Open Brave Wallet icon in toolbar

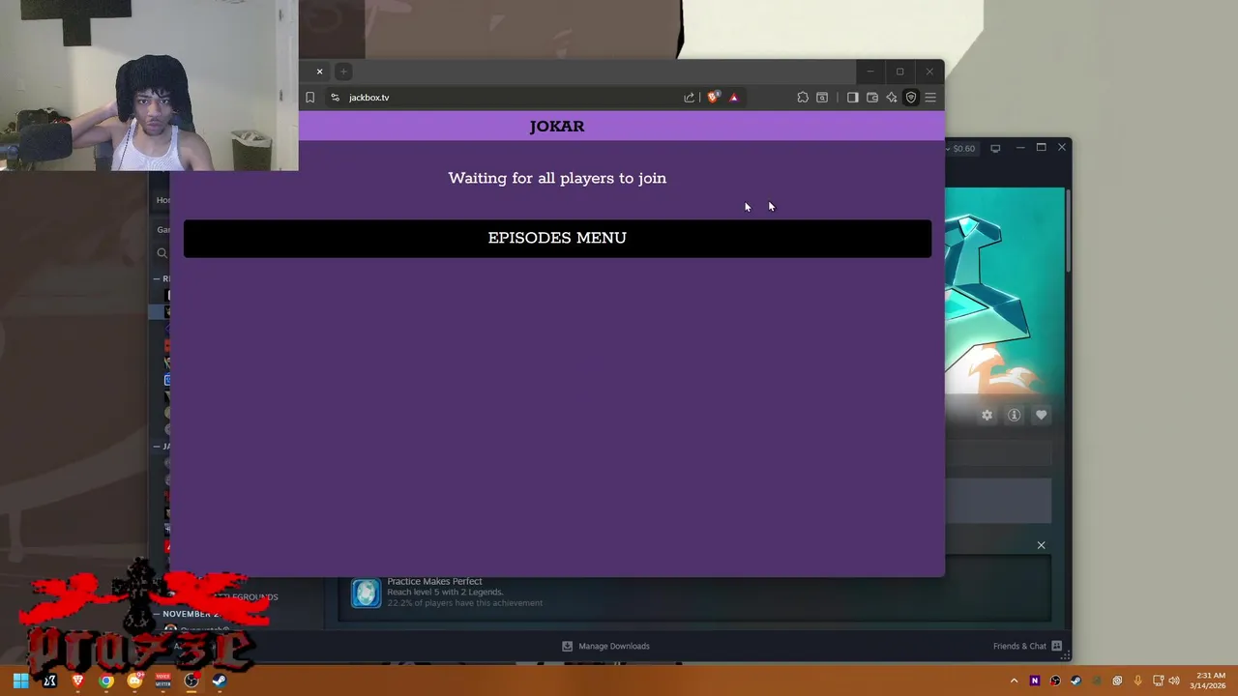pyautogui.click(x=871, y=98)
